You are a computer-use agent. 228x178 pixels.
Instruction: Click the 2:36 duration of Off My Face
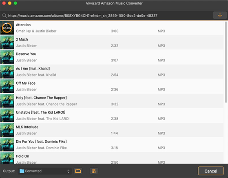click(115, 90)
